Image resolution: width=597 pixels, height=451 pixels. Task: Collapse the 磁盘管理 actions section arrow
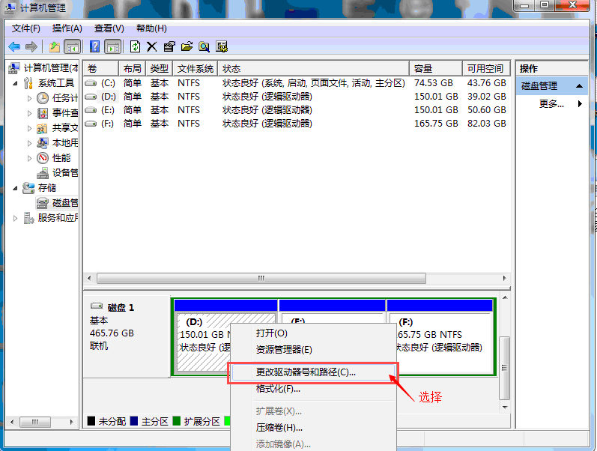579,86
